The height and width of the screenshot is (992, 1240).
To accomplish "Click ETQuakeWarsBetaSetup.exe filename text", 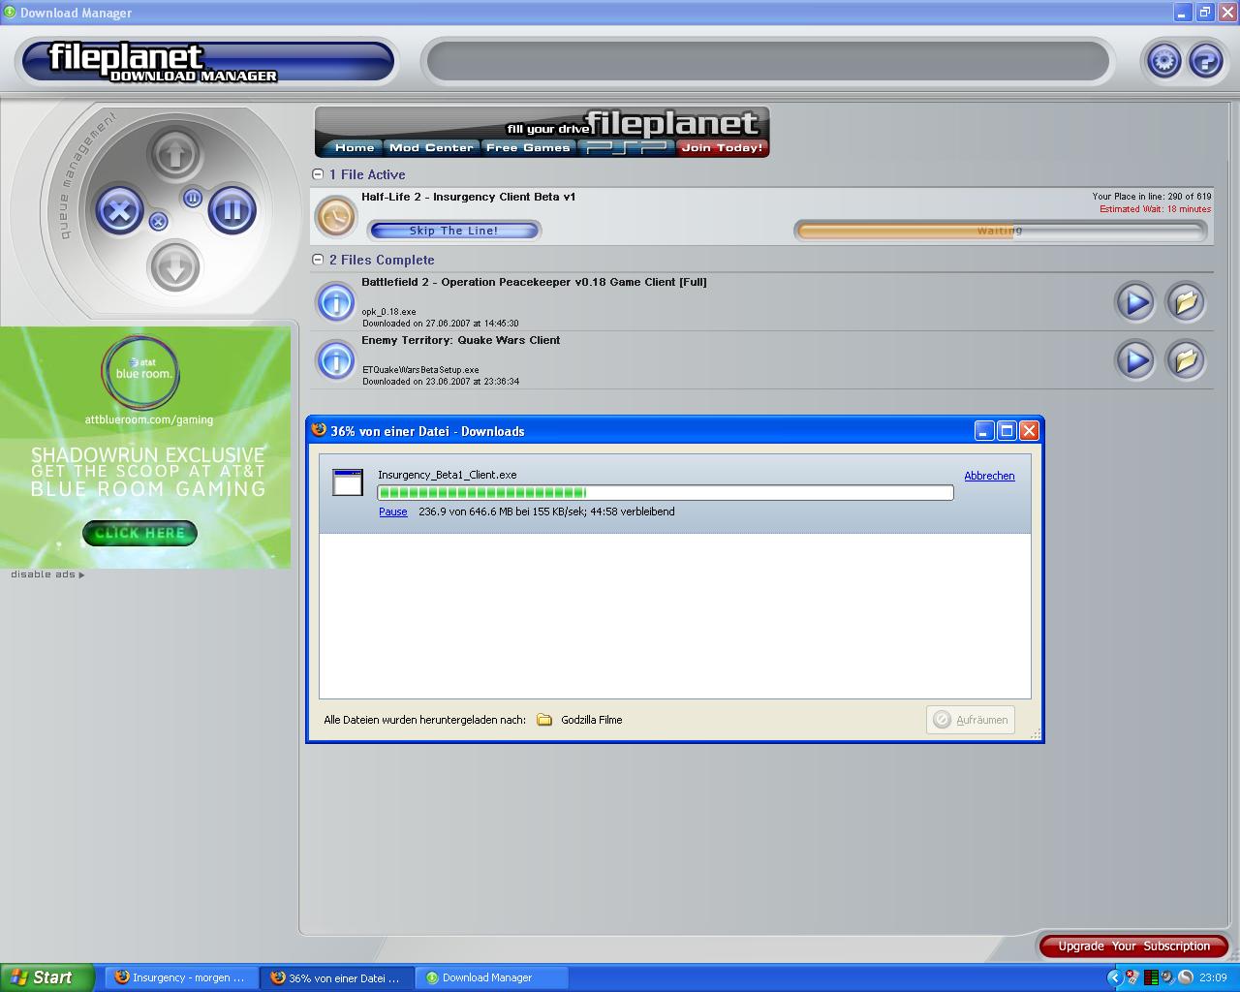I will [420, 370].
